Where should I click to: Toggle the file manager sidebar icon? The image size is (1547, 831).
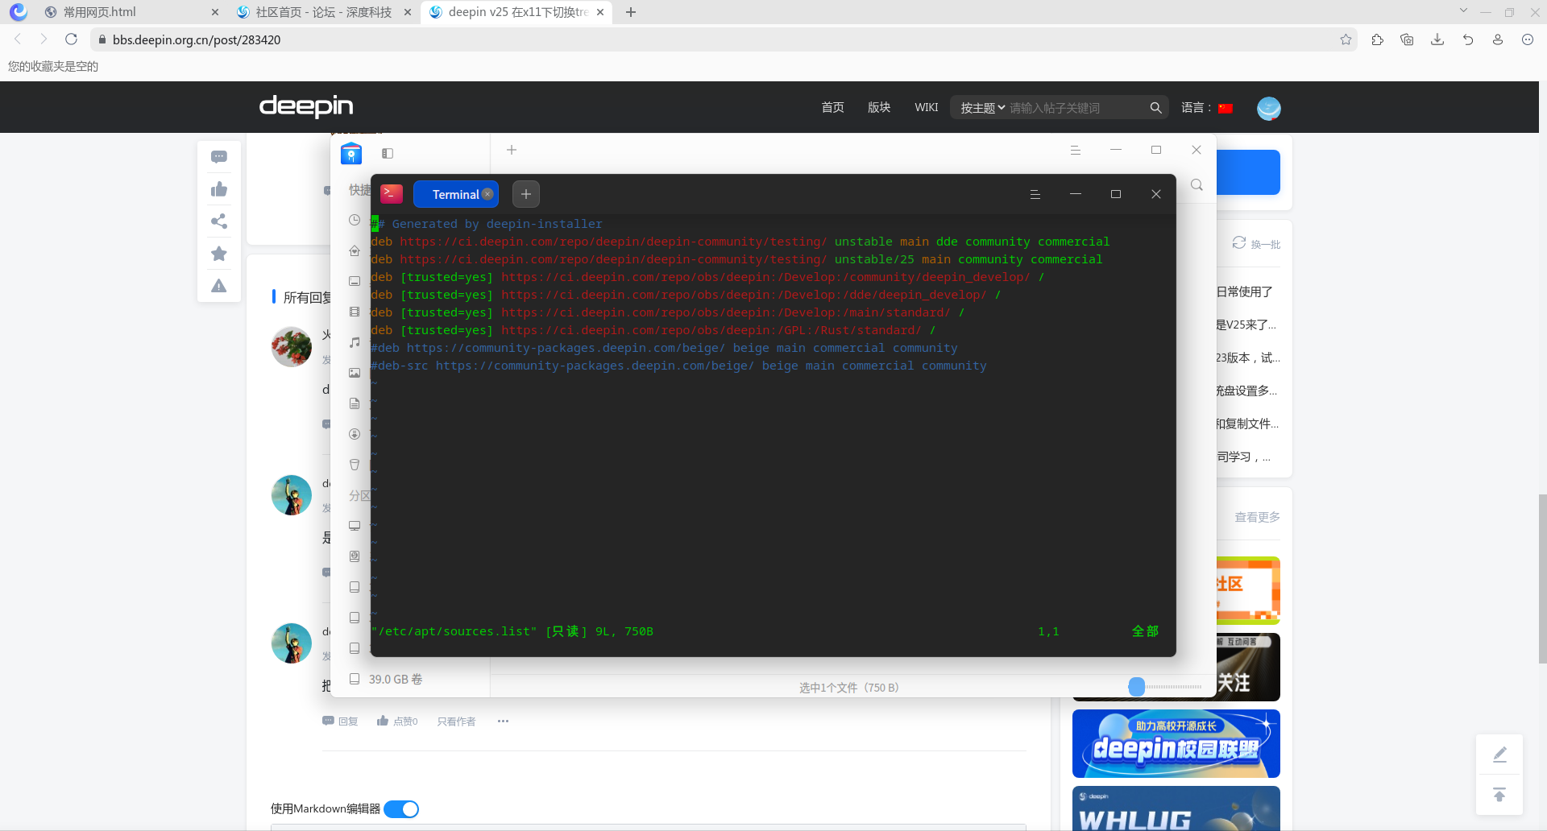pyautogui.click(x=388, y=153)
